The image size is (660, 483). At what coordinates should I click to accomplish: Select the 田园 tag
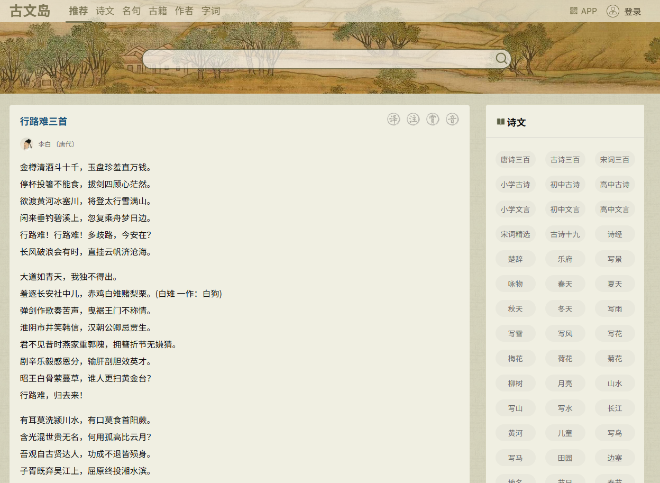click(565, 458)
